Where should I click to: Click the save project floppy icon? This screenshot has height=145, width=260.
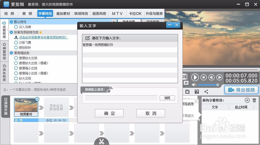pos(187,92)
